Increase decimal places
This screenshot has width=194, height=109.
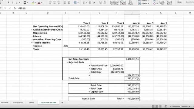100,3
